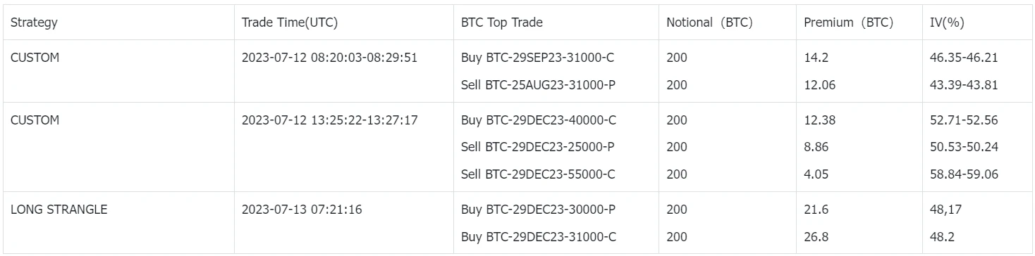Screen dimensions: 1035x256
Task: Click the 58.84-59.06 IV value
Action: (x=964, y=174)
